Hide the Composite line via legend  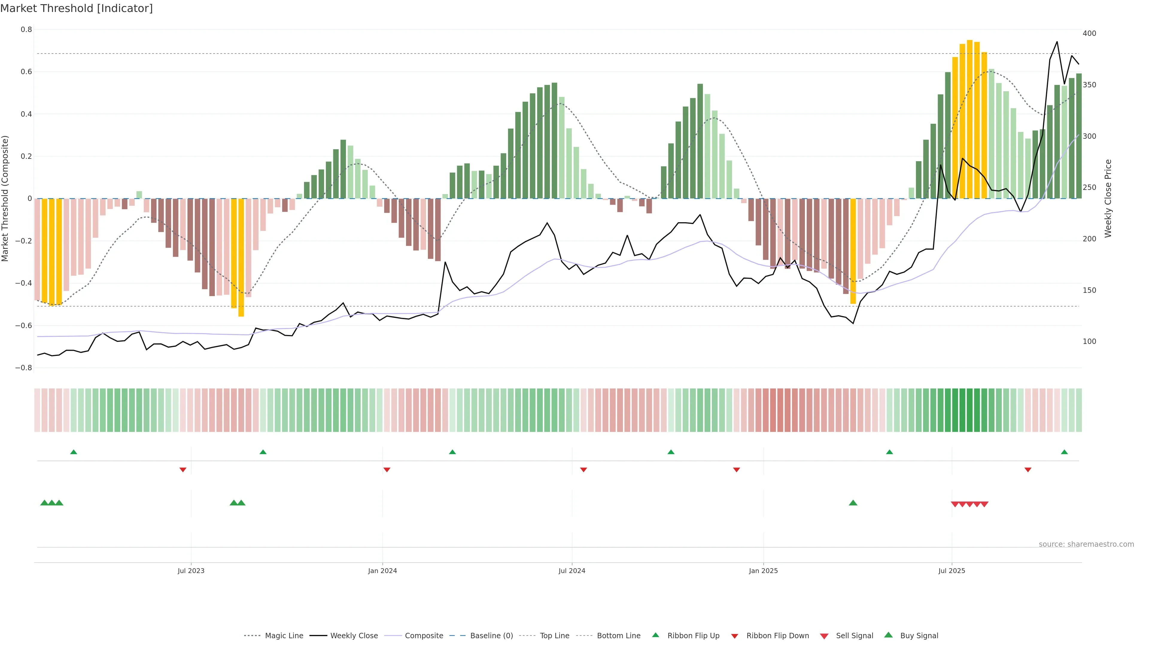424,636
